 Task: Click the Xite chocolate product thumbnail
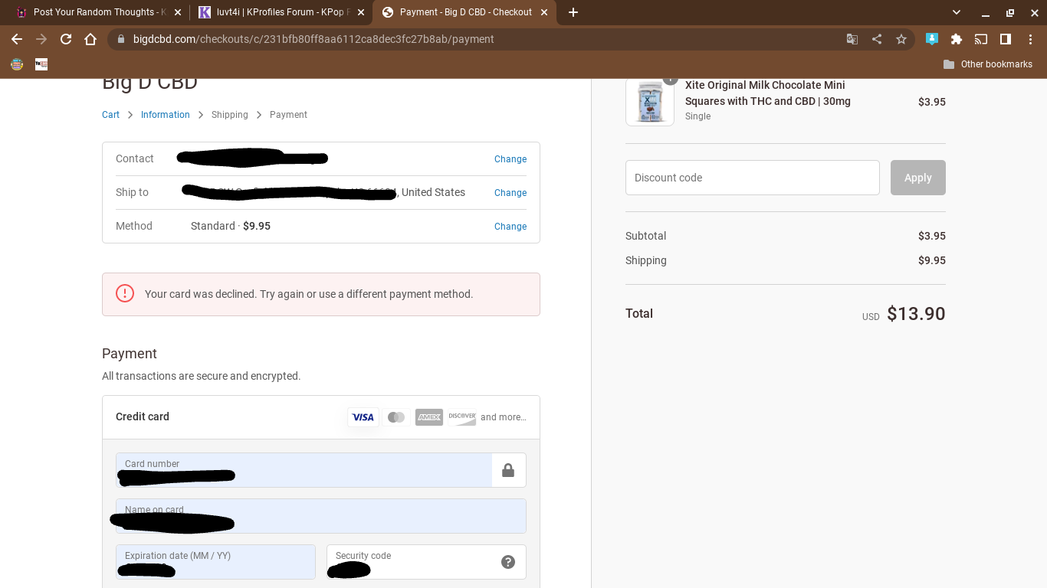(650, 102)
